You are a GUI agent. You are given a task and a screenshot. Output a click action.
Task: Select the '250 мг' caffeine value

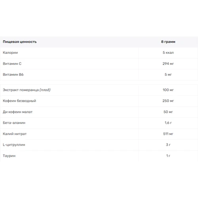pos(168,101)
